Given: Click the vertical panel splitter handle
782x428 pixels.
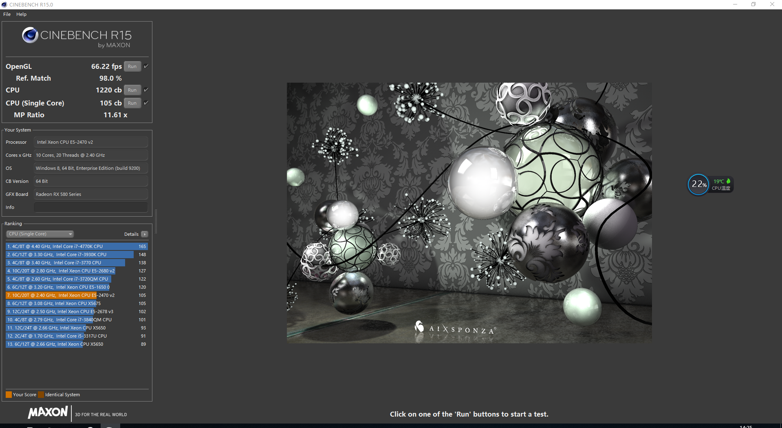Looking at the screenshot, I should 156,222.
